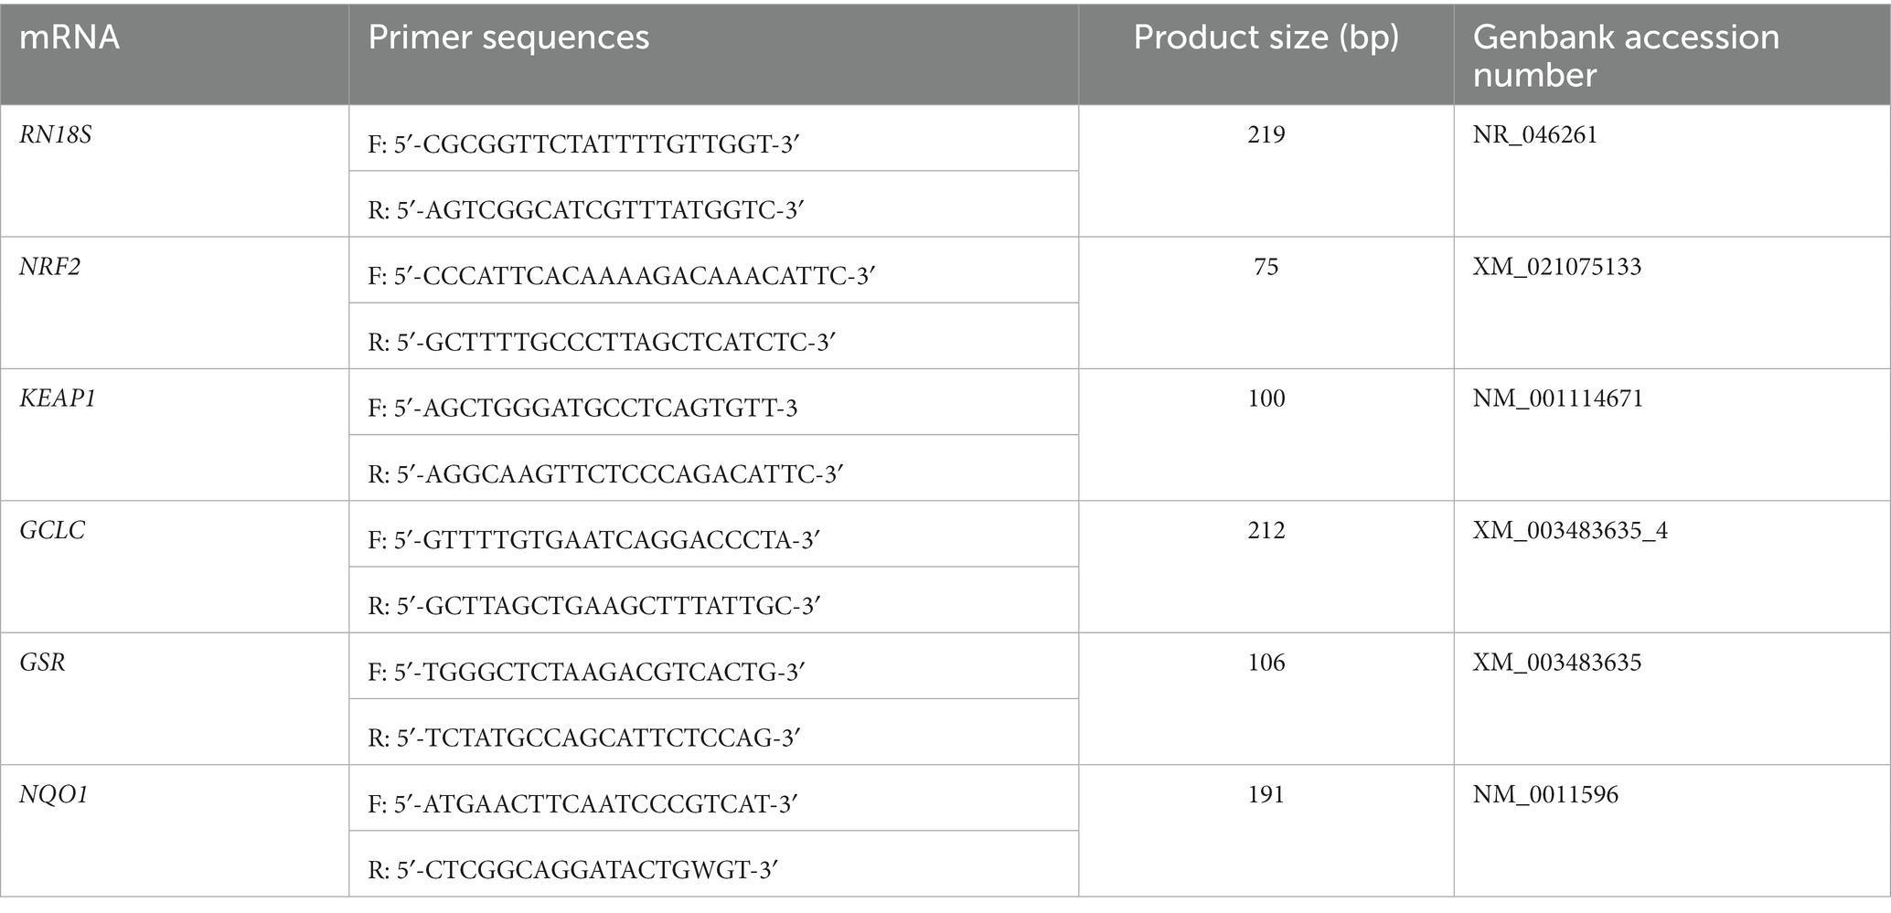This screenshot has width=1891, height=913.
Task: Select the GCLC forward primer sequence
Action: [593, 540]
